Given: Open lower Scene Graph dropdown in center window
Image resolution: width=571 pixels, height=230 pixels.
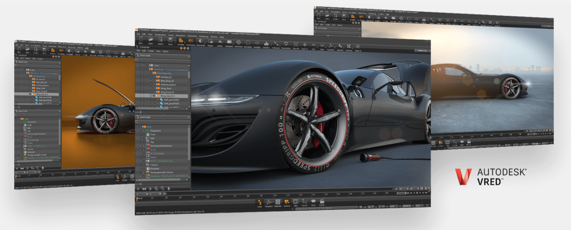Looking at the screenshot, I should coord(163,117).
